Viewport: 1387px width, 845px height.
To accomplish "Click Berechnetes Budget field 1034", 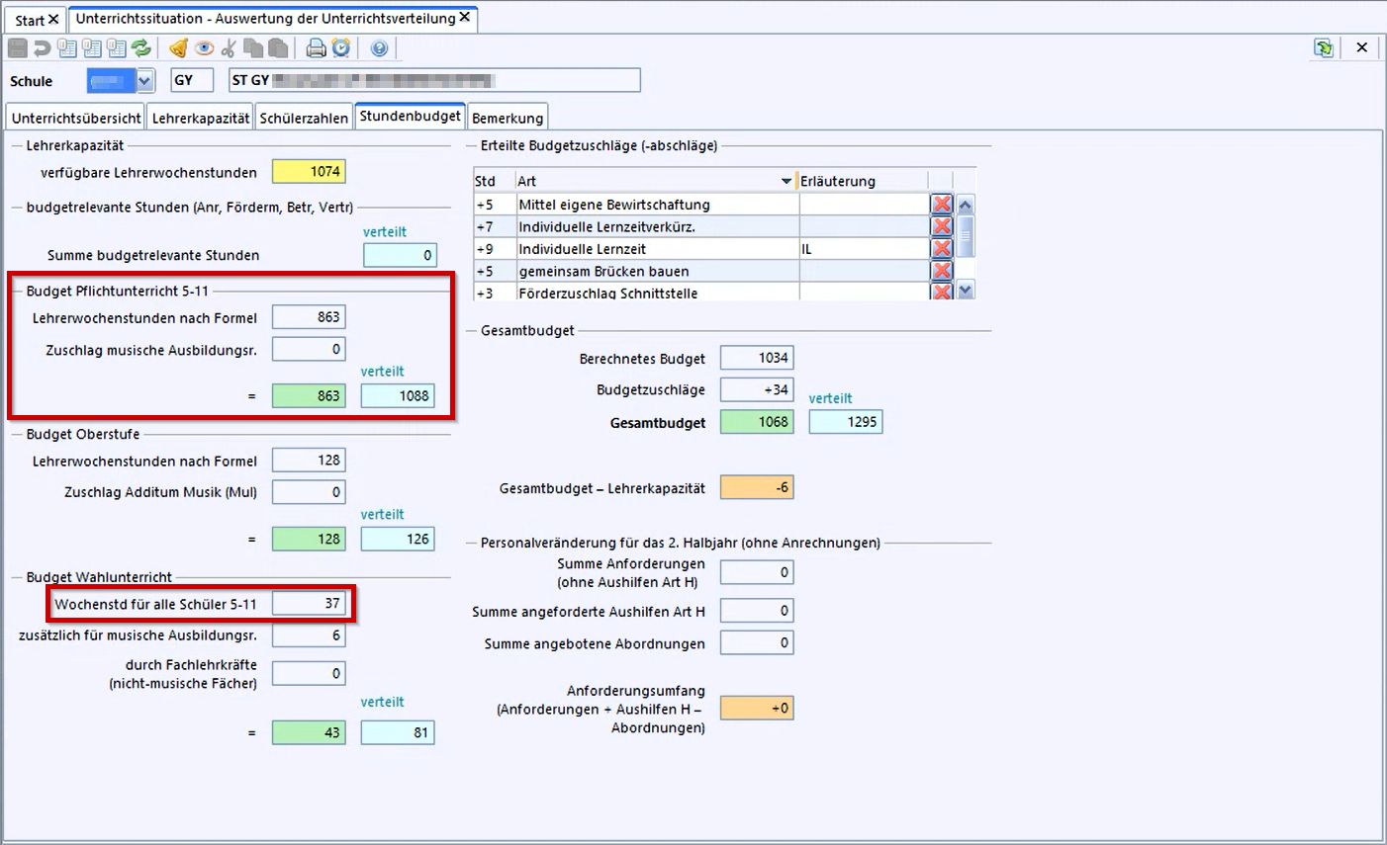I will (x=757, y=358).
